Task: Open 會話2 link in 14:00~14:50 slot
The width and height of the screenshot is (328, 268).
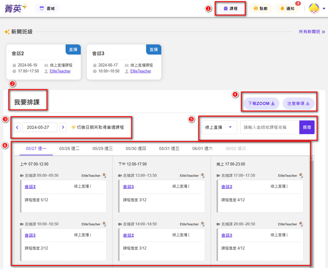Action: [x=128, y=235]
